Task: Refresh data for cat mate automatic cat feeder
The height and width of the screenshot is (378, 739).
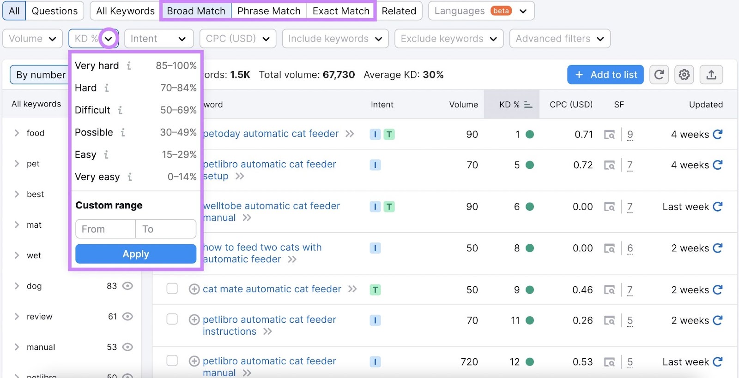Action: click(x=717, y=289)
